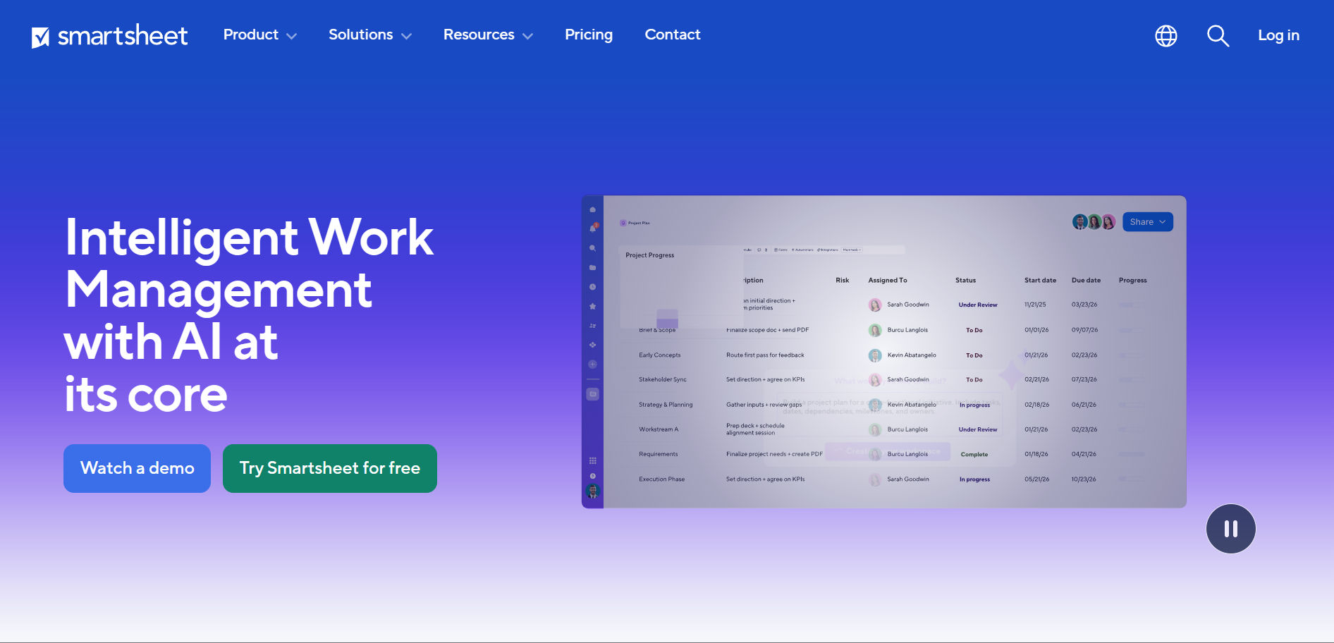1334x643 pixels.
Task: Click the 'Risk' column header
Action: point(843,281)
